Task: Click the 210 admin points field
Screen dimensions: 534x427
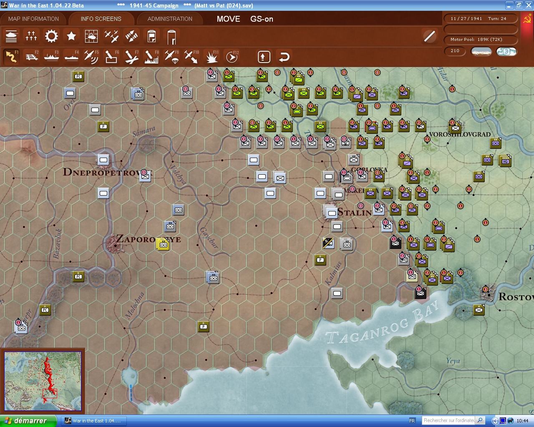Action: [x=455, y=51]
